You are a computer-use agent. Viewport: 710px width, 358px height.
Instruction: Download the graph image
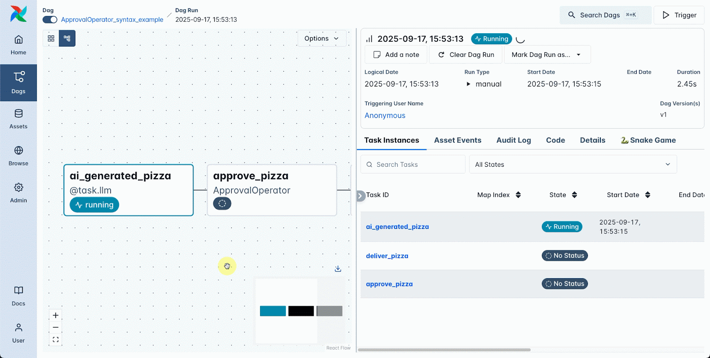click(x=338, y=269)
